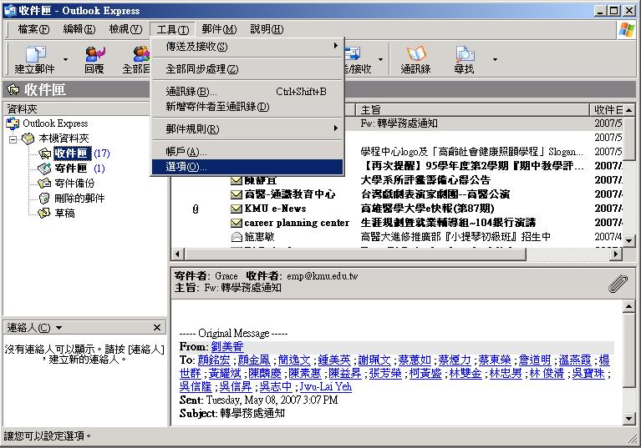Click the 劉美香 sender link

coord(227,347)
